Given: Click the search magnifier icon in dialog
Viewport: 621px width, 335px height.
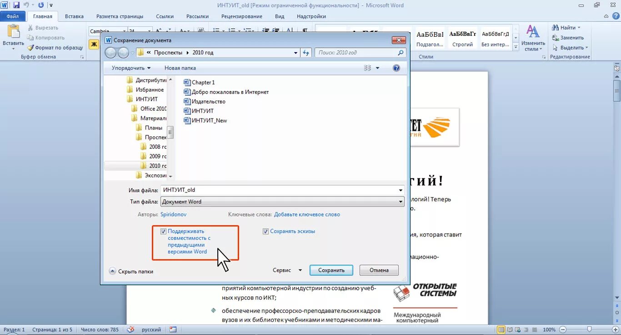Looking at the screenshot, I should [401, 53].
